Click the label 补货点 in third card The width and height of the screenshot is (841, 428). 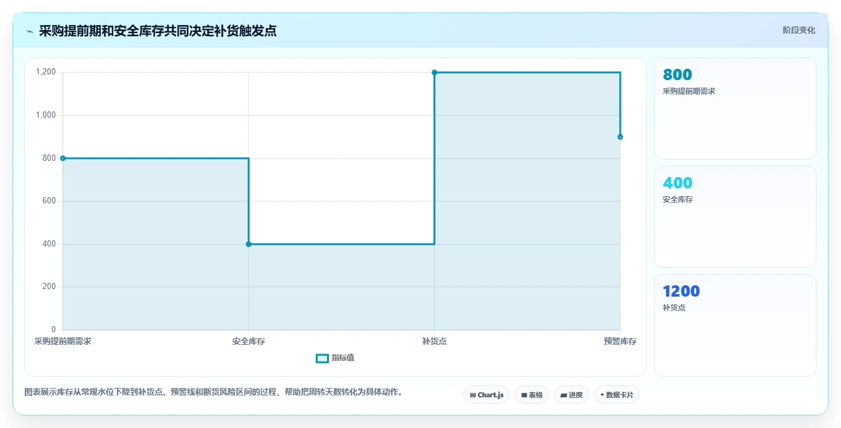click(x=674, y=308)
